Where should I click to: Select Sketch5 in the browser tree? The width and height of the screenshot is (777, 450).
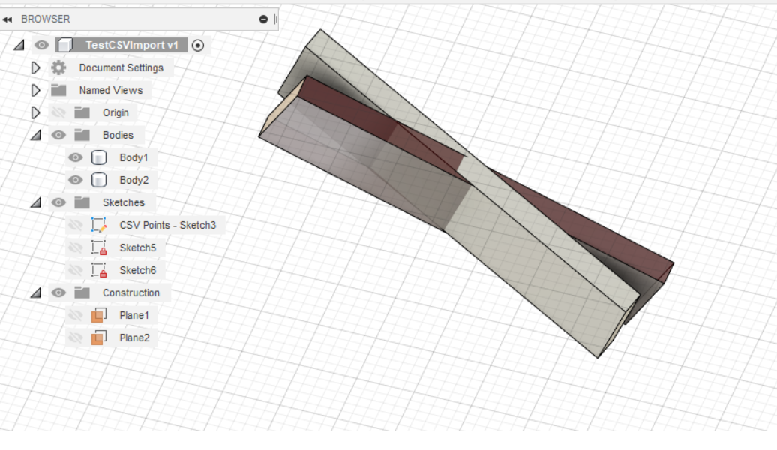[x=138, y=247]
